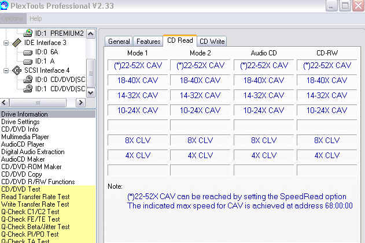Click the SCSI ID:0 CD/DVD drive icon
The width and height of the screenshot is (365, 243).
(28, 80)
